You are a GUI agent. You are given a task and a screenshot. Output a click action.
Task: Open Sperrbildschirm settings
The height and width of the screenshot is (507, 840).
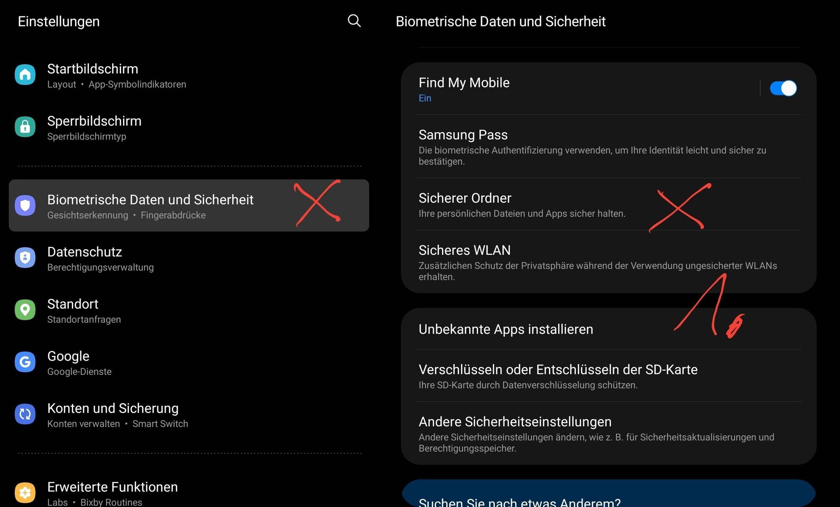(189, 127)
